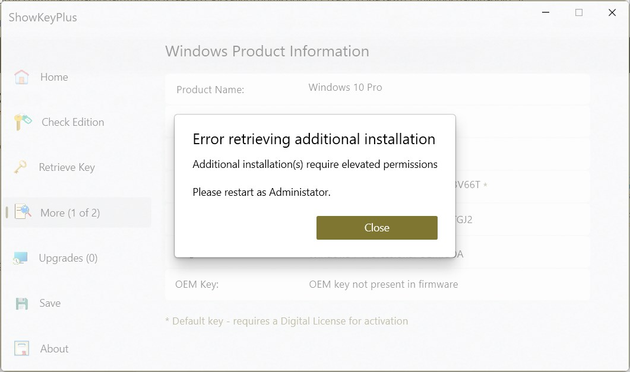This screenshot has width=630, height=372.
Task: Open the Retrieve Key sidebar entry
Action: click(x=68, y=167)
